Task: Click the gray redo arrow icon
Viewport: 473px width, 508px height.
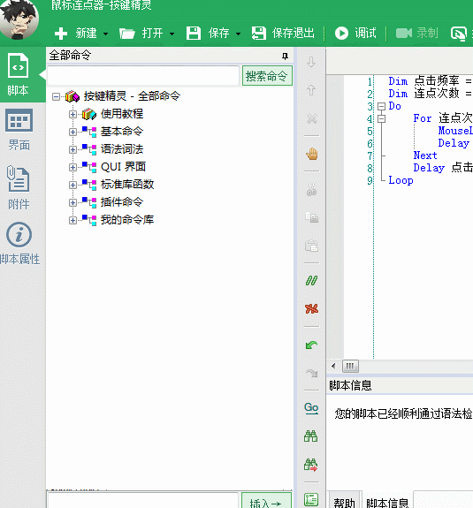Action: 311,373
